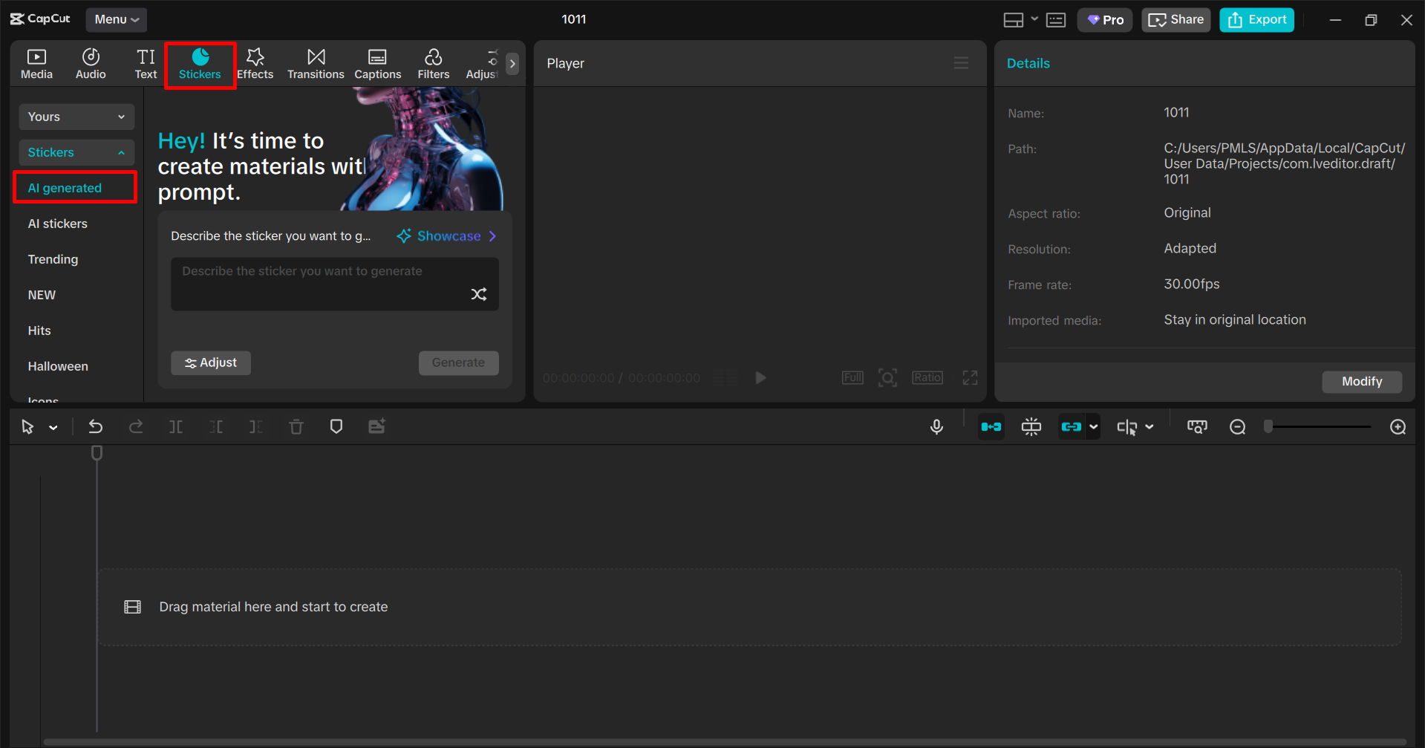Toggle Full preview quality in player
Viewport: 1425px width, 748px height.
pos(852,377)
